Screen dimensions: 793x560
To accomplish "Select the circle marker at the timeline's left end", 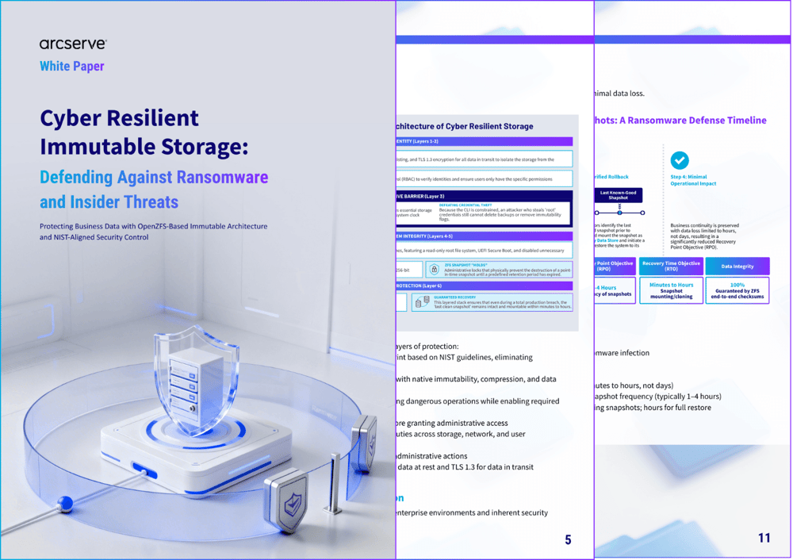I will [x=597, y=213].
